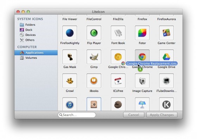
Task: Select the brown knot app icon
Action: coord(118,104)
